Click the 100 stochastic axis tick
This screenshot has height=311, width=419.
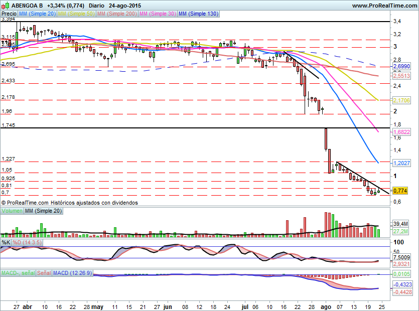click(399, 242)
